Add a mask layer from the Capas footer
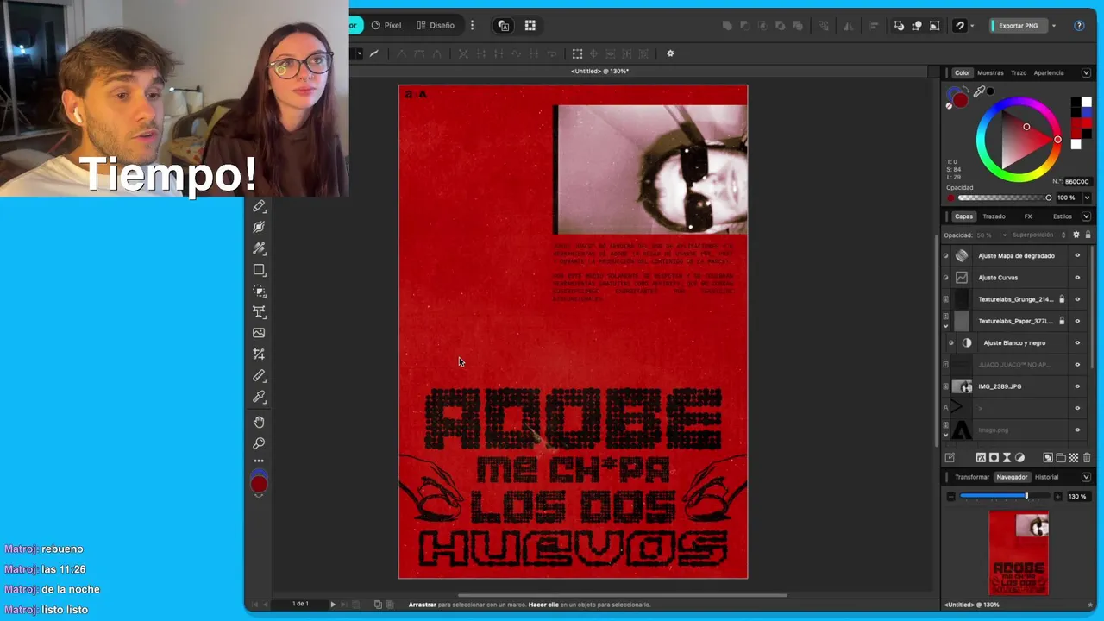Image resolution: width=1104 pixels, height=621 pixels. 994,458
